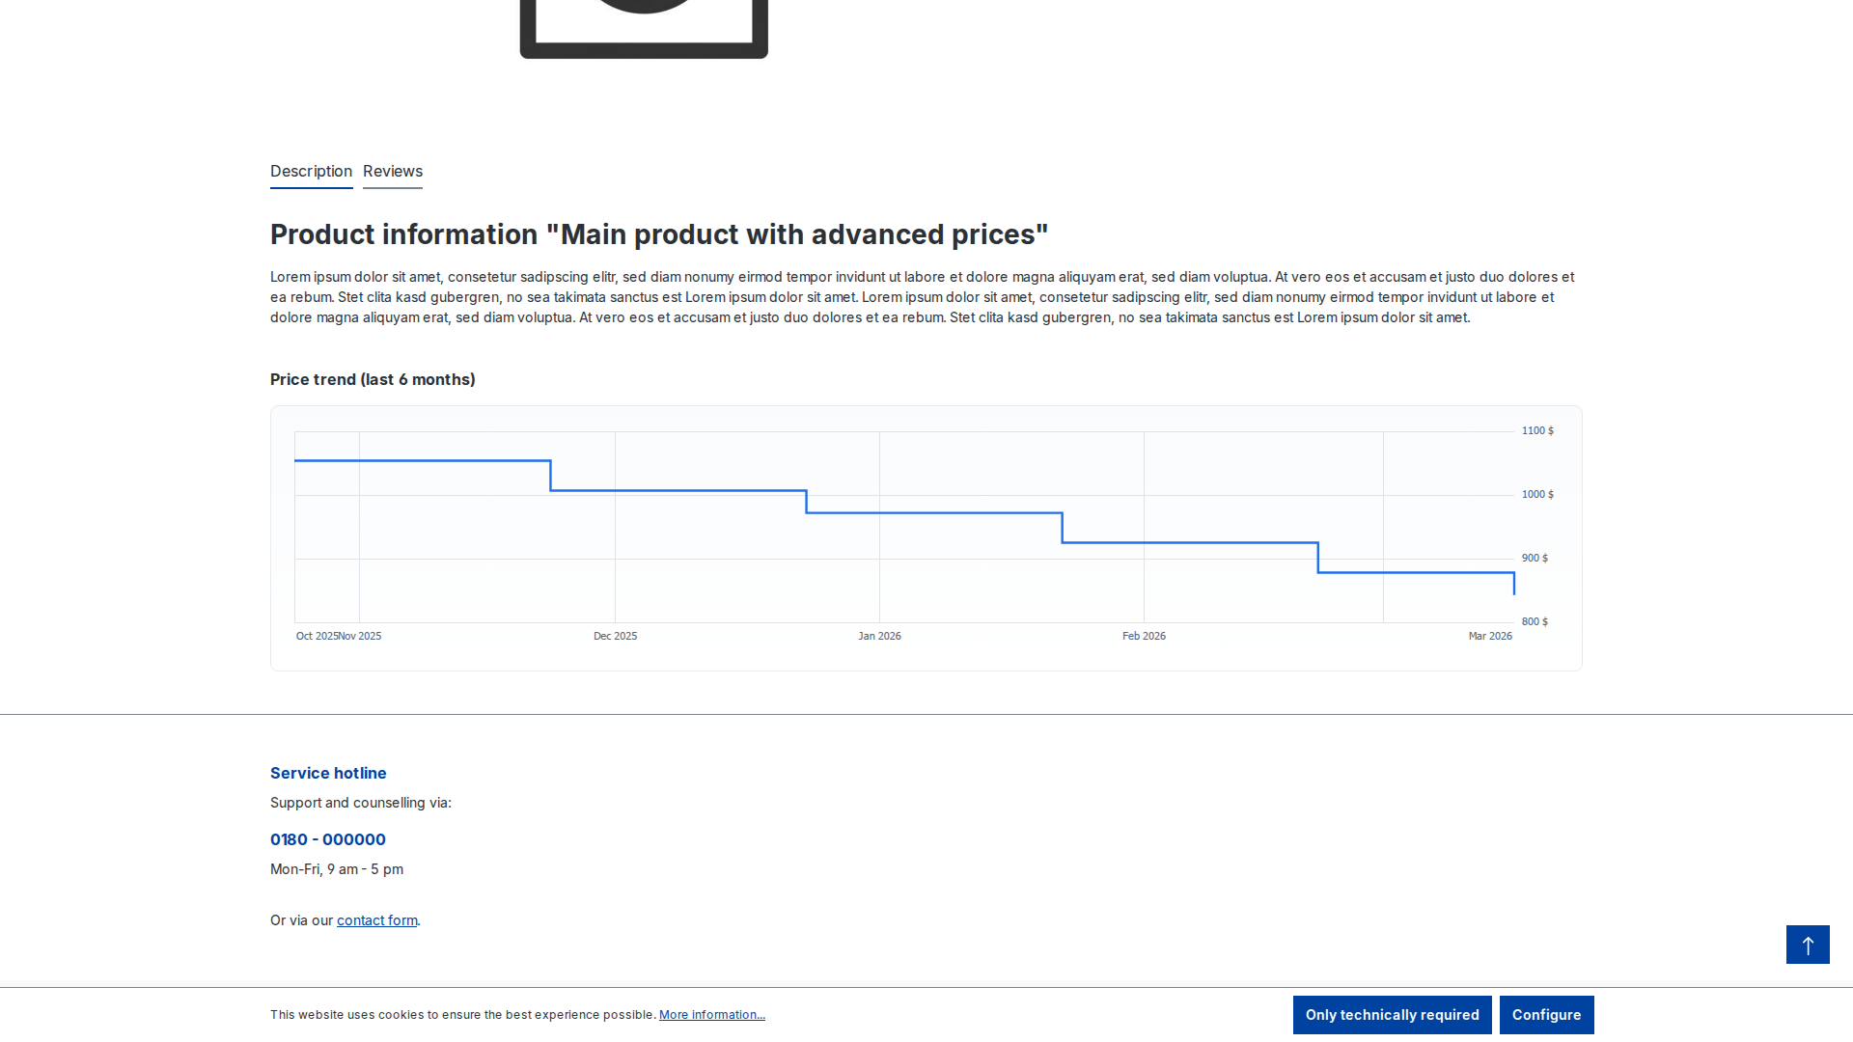Click the "Jan 2026" axis label
The height and width of the screenshot is (1042, 1853).
coord(879,636)
